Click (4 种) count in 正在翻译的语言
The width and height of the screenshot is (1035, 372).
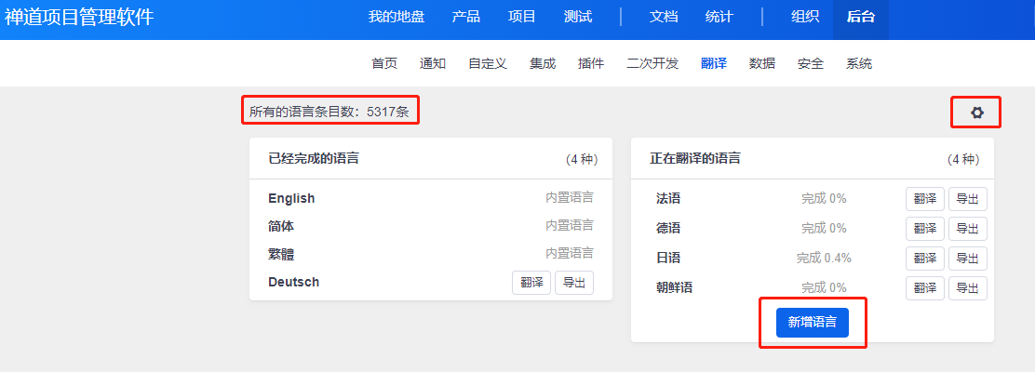(x=963, y=159)
